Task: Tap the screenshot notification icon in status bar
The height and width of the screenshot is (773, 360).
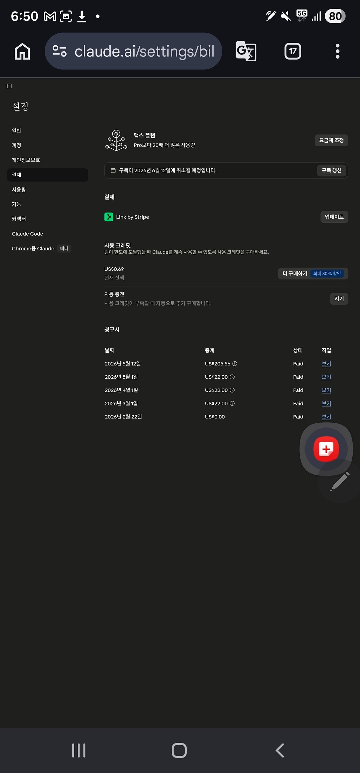Action: (66, 16)
